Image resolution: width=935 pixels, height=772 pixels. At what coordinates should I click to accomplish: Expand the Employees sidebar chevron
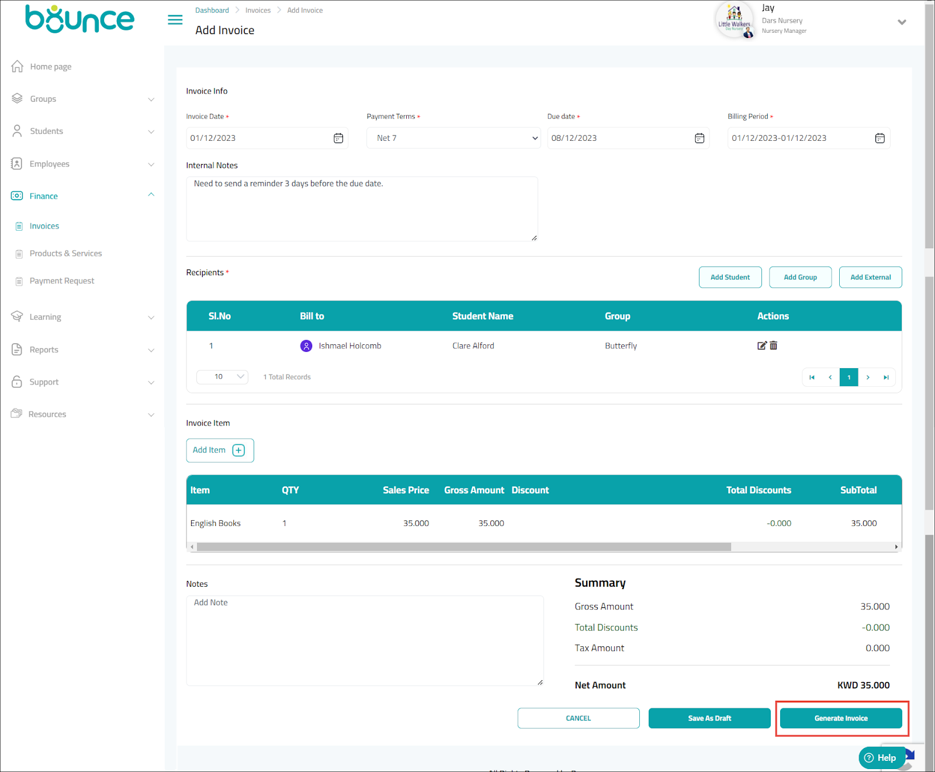coord(151,164)
